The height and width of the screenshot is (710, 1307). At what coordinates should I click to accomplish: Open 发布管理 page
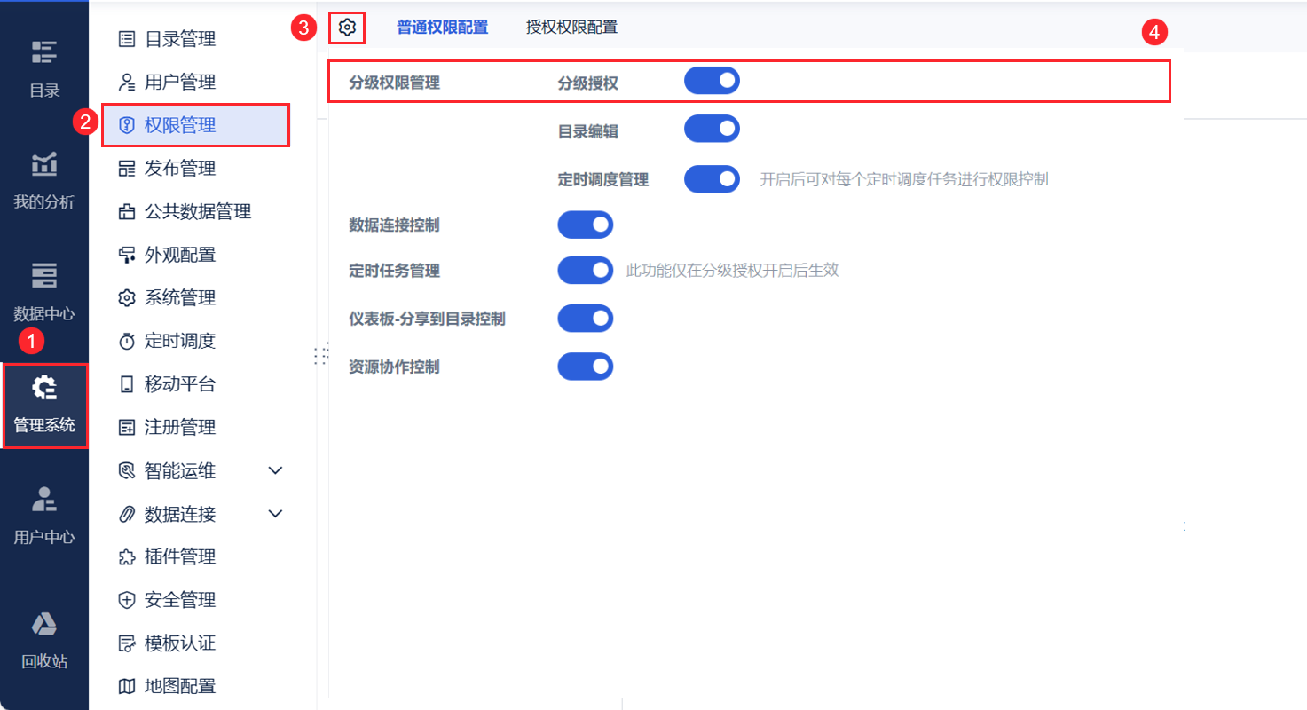point(185,168)
